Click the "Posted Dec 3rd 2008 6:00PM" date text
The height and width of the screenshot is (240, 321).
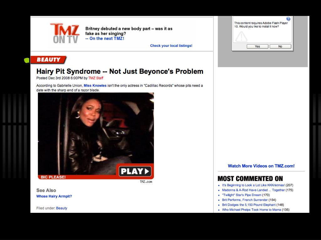point(60,78)
